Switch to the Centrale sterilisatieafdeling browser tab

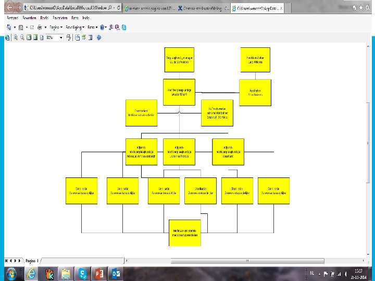(x=204, y=9)
